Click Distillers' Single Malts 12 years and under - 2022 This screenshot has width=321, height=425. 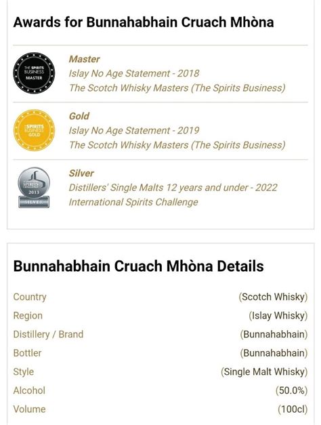(173, 188)
